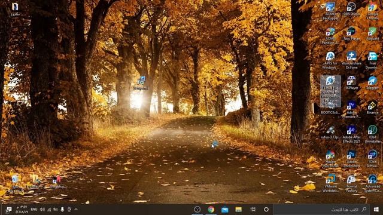Select the Nox Player desktop icon
This screenshot has height=215, width=383.
(351, 34)
